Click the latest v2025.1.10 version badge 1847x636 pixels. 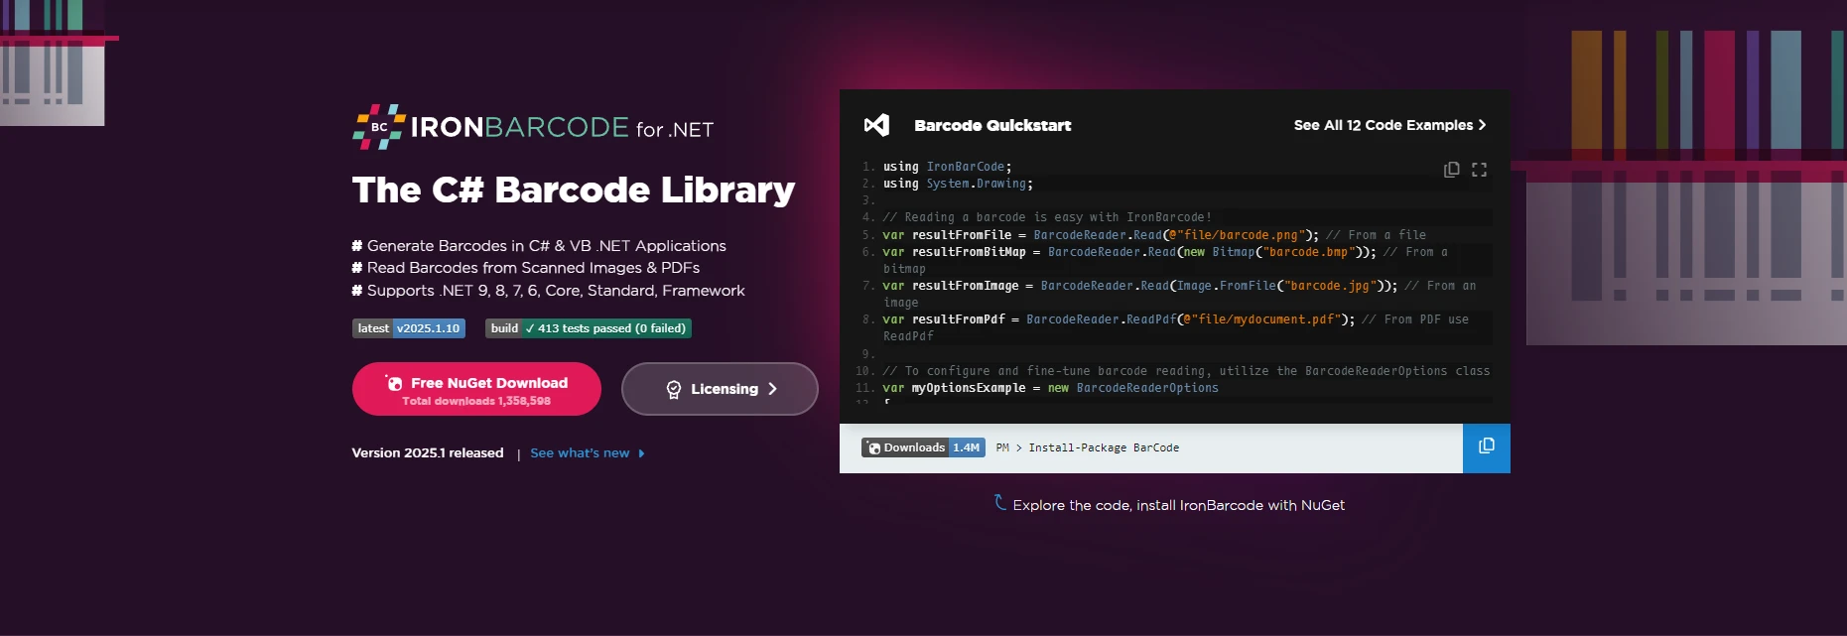(409, 328)
